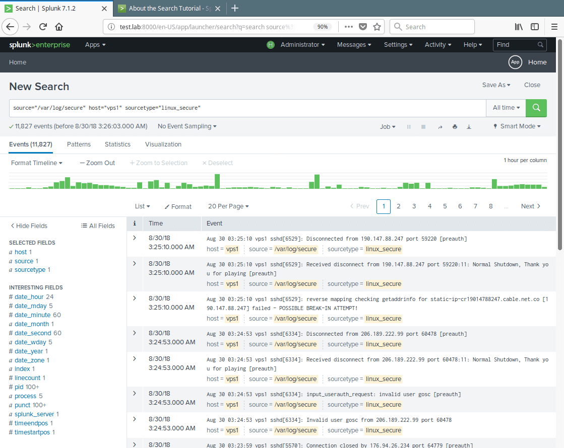Click the Save As button
This screenshot has width=564, height=448.
click(x=496, y=85)
